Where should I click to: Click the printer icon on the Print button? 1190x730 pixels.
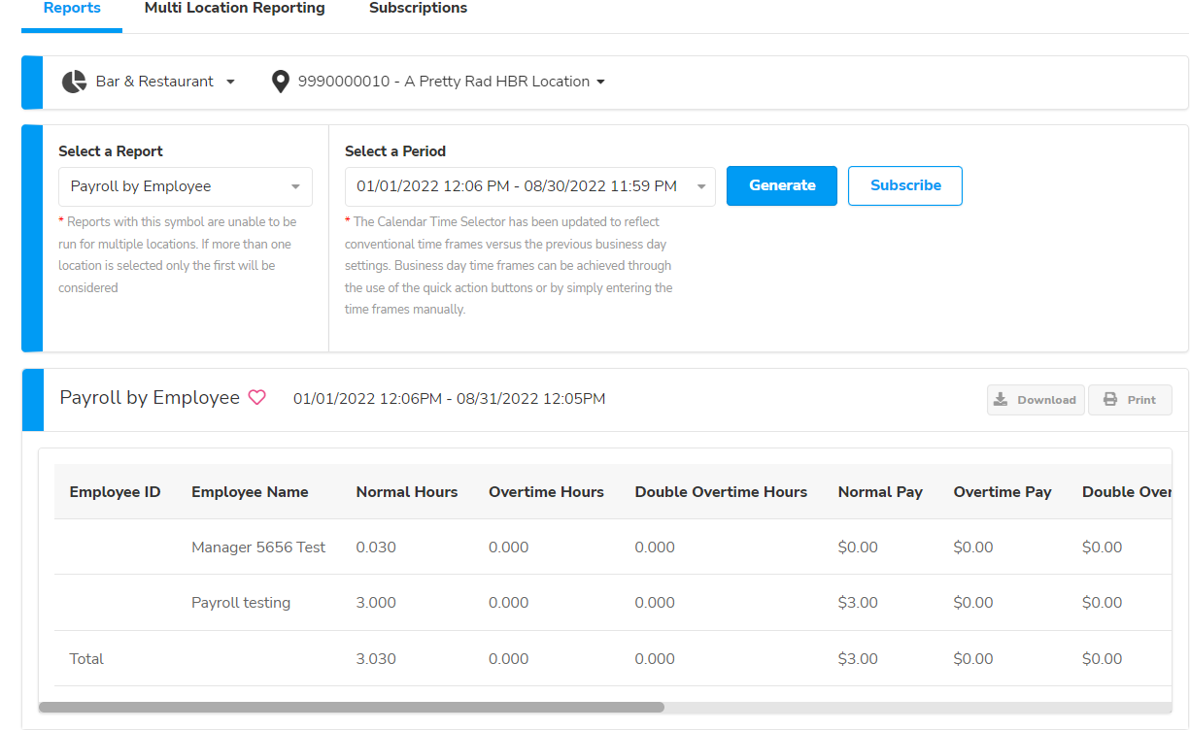pyautogui.click(x=1108, y=399)
